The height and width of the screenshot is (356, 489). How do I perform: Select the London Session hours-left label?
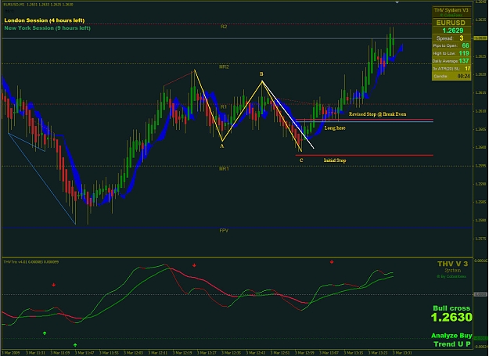[x=45, y=20]
